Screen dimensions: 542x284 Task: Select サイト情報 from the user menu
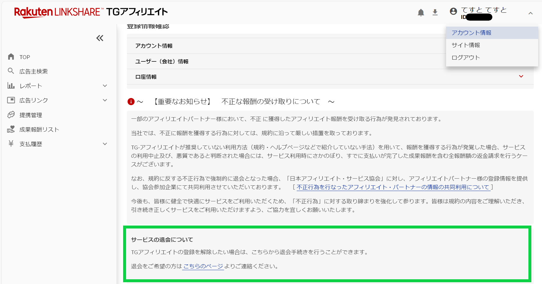point(466,45)
